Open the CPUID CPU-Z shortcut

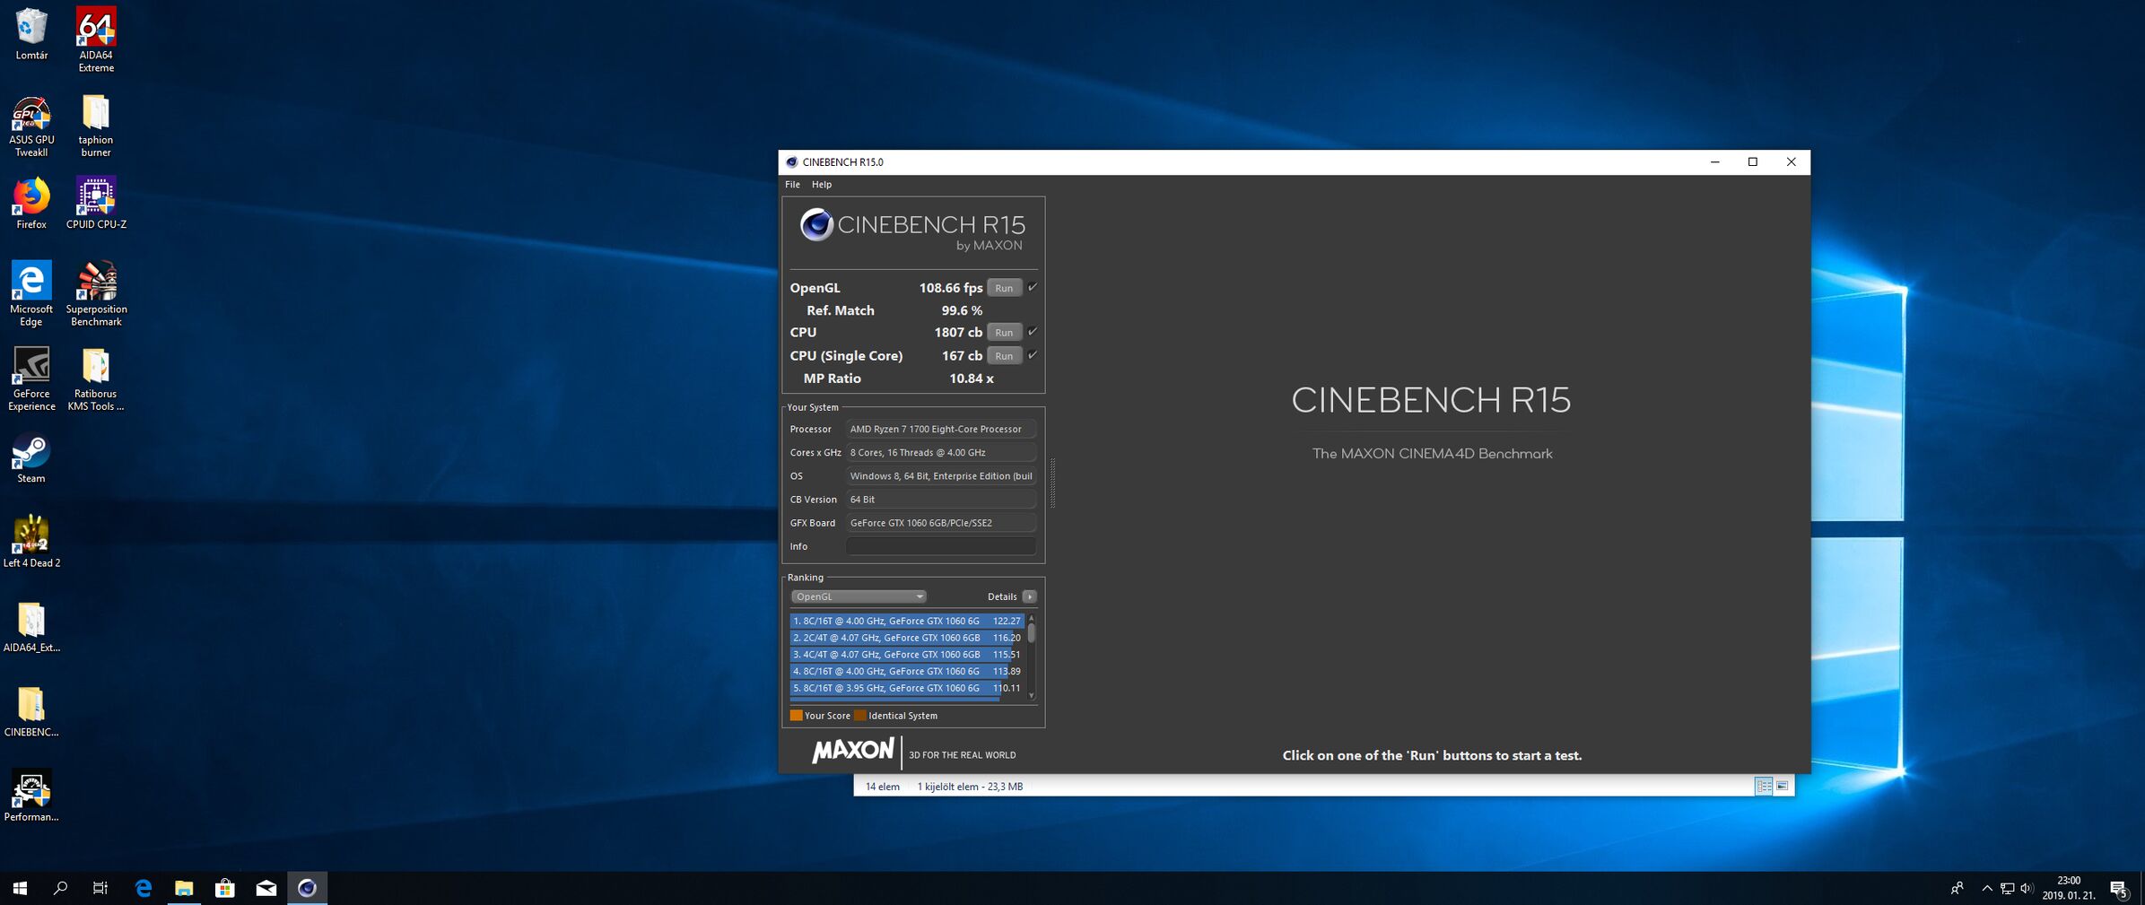pyautogui.click(x=96, y=203)
